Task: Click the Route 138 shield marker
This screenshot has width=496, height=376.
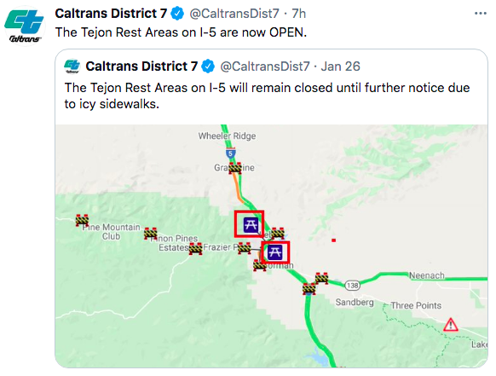Action: tap(352, 286)
